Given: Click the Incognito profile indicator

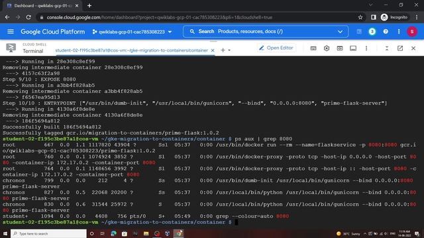Looking at the screenshot, I should coord(394,17).
